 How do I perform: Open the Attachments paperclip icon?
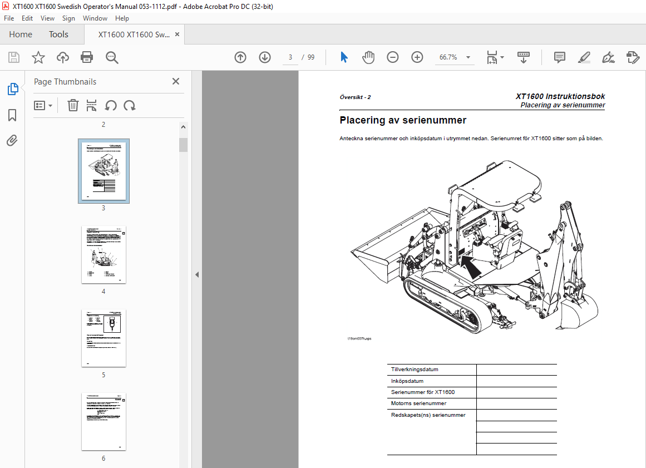click(x=12, y=141)
